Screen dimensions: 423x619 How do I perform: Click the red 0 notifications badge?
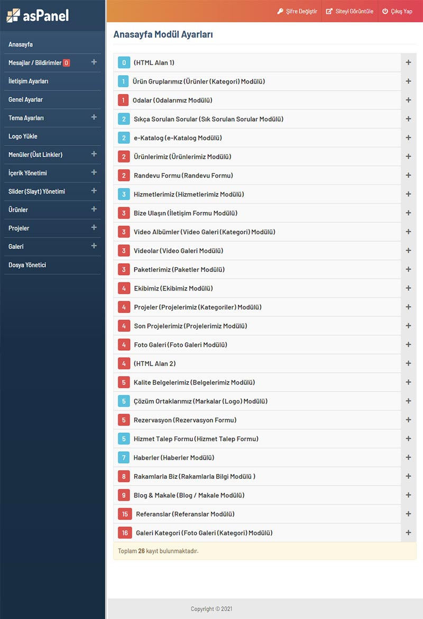[66, 63]
